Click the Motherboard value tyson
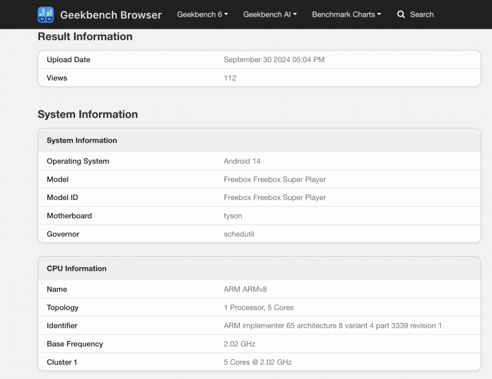The image size is (492, 379). point(233,216)
